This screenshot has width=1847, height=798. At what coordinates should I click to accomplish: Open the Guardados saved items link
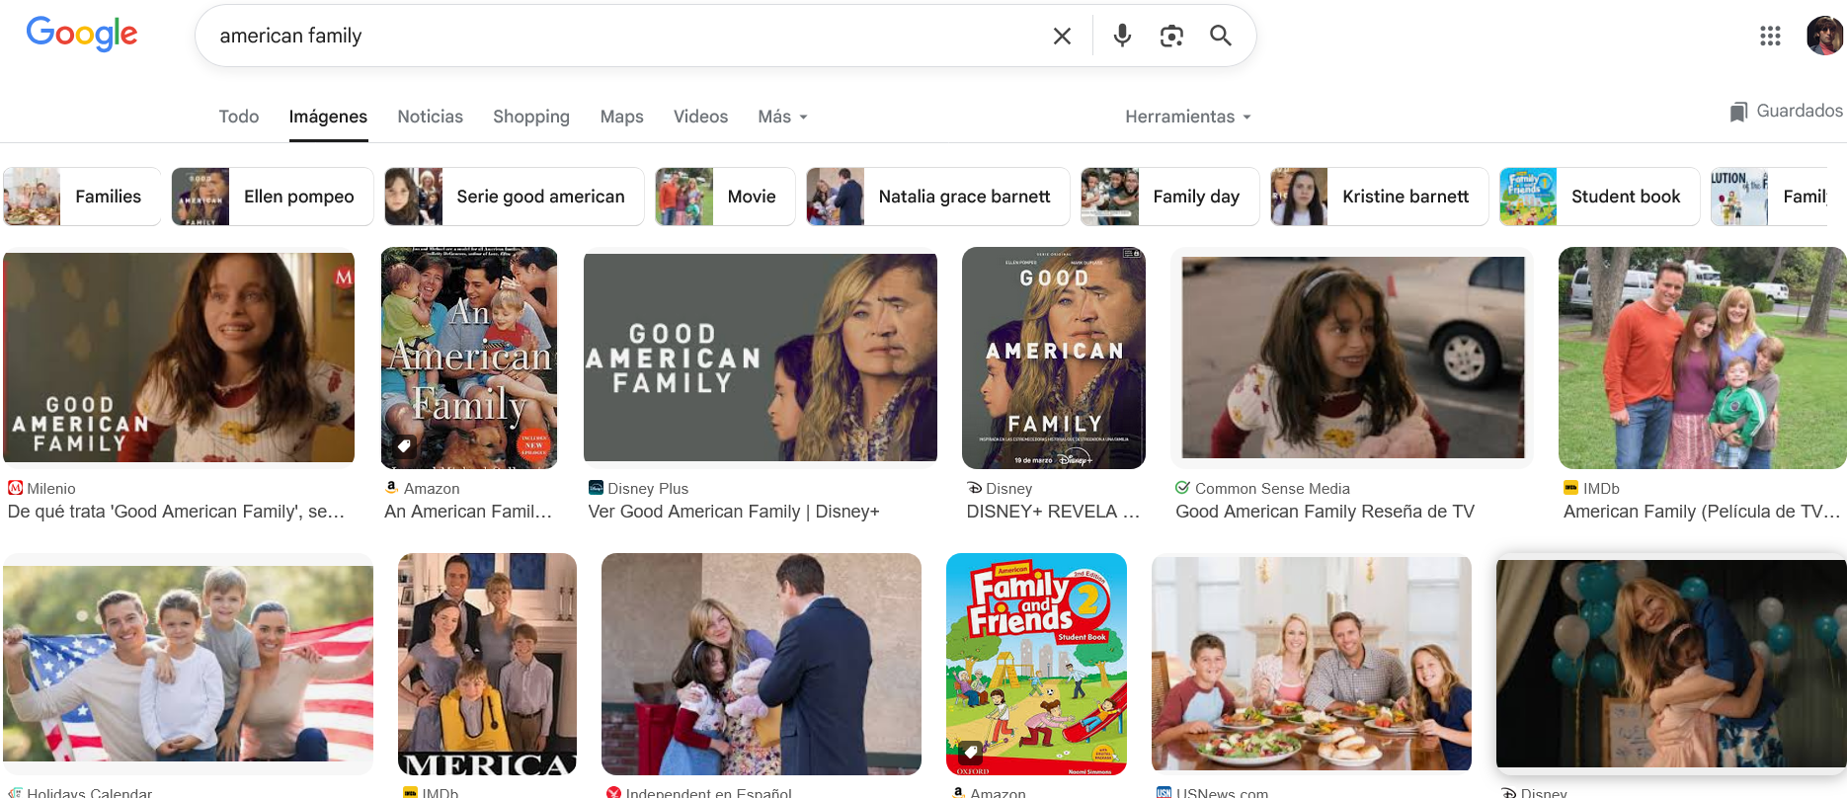point(1787,111)
